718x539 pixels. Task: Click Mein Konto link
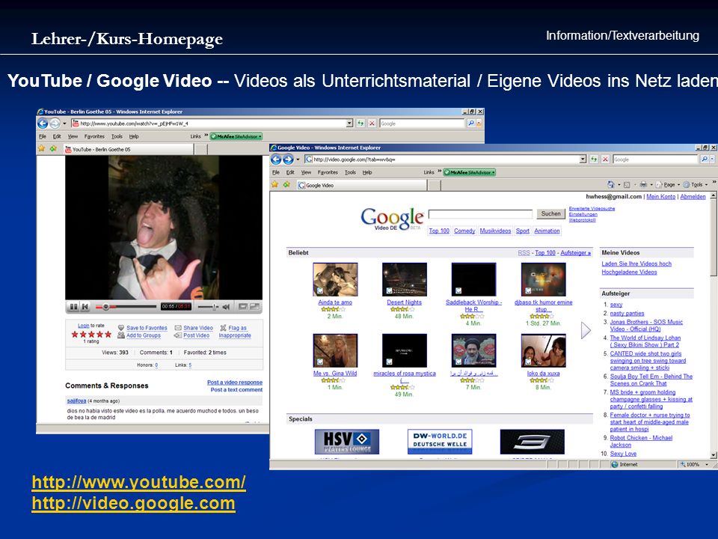(660, 197)
